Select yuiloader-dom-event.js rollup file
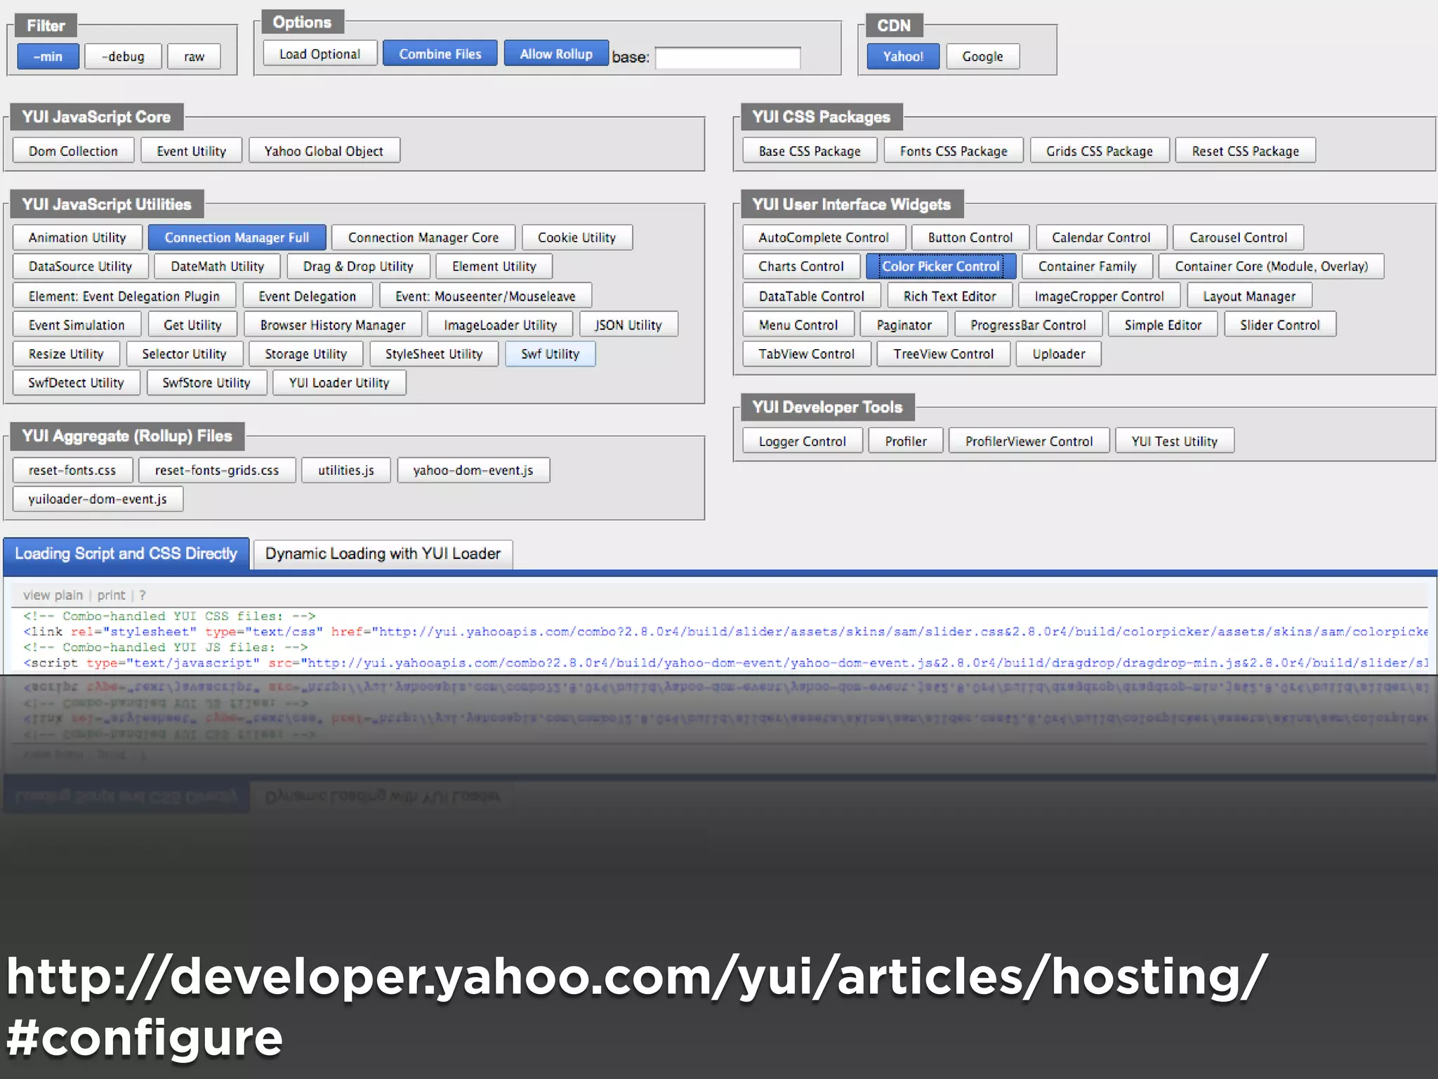This screenshot has height=1079, width=1438. (x=98, y=499)
